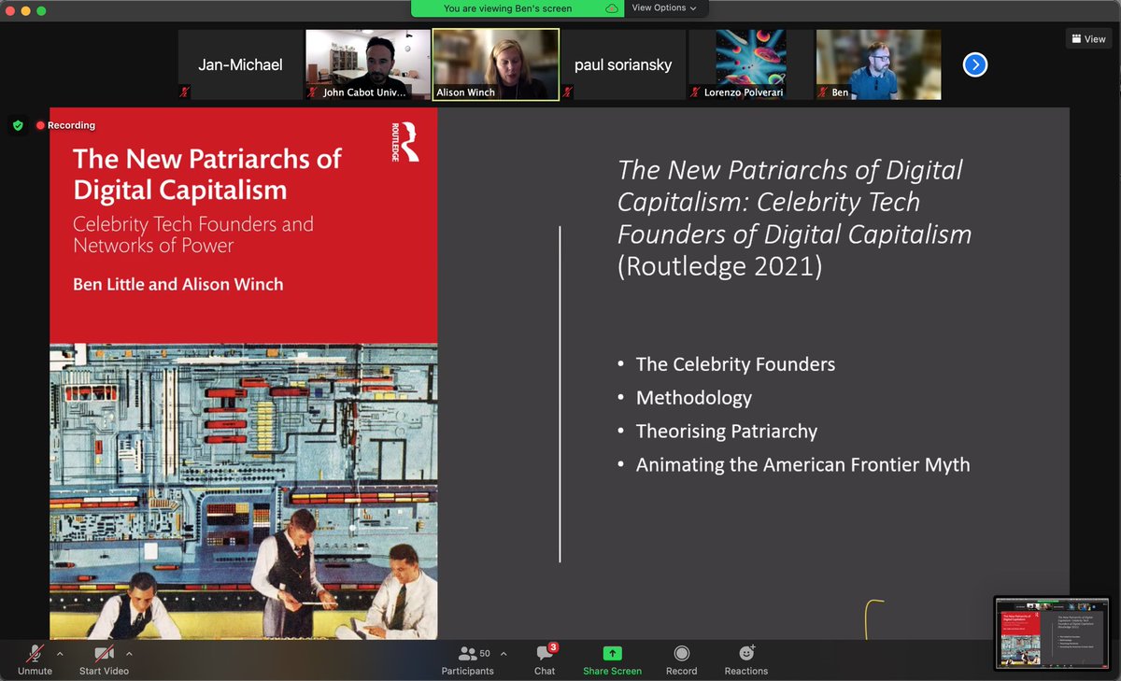The width and height of the screenshot is (1121, 681).
Task: Click Start Video camera icon
Action: 103,653
